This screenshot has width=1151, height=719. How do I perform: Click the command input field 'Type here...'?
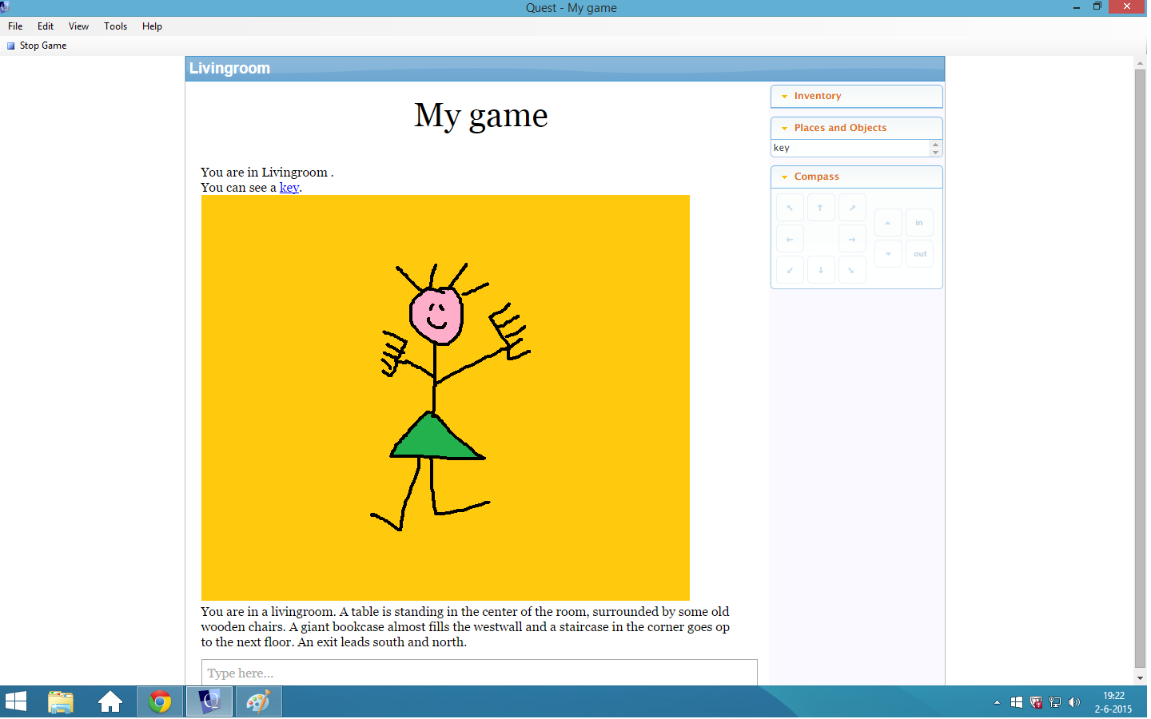click(478, 673)
